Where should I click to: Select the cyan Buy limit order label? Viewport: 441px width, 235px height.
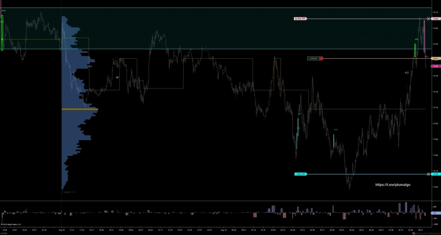click(x=300, y=174)
